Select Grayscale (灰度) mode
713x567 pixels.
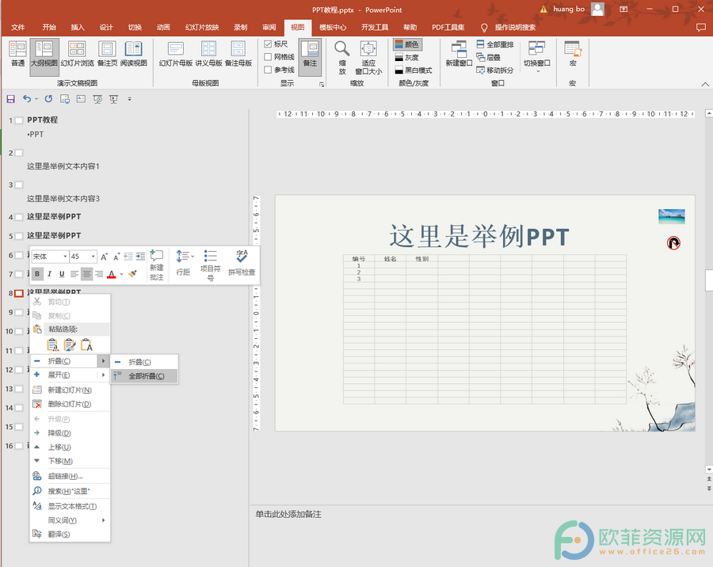coord(407,57)
